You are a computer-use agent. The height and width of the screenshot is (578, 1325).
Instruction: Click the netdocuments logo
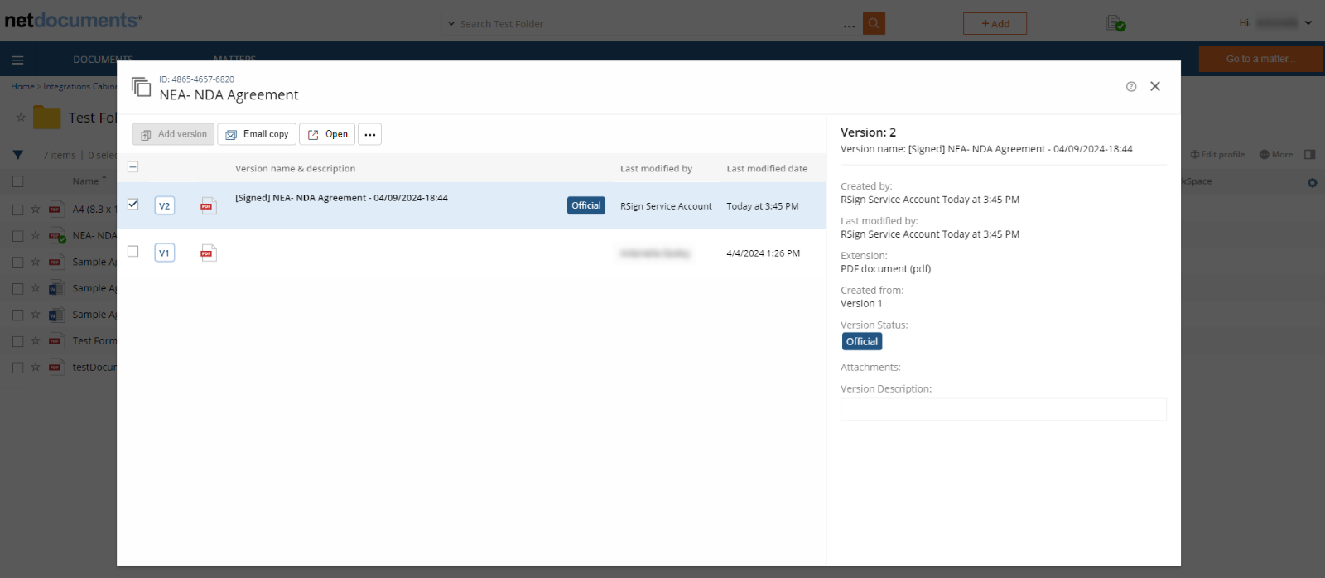73,20
